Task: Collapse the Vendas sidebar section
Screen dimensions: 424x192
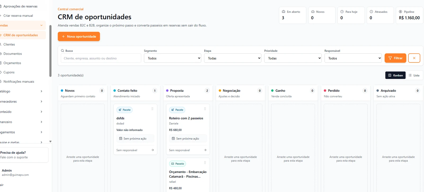Action: [22, 25]
